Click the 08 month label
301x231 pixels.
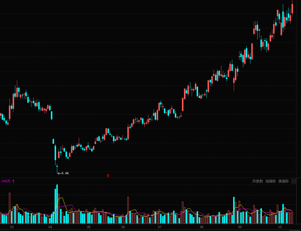[x=202, y=227]
